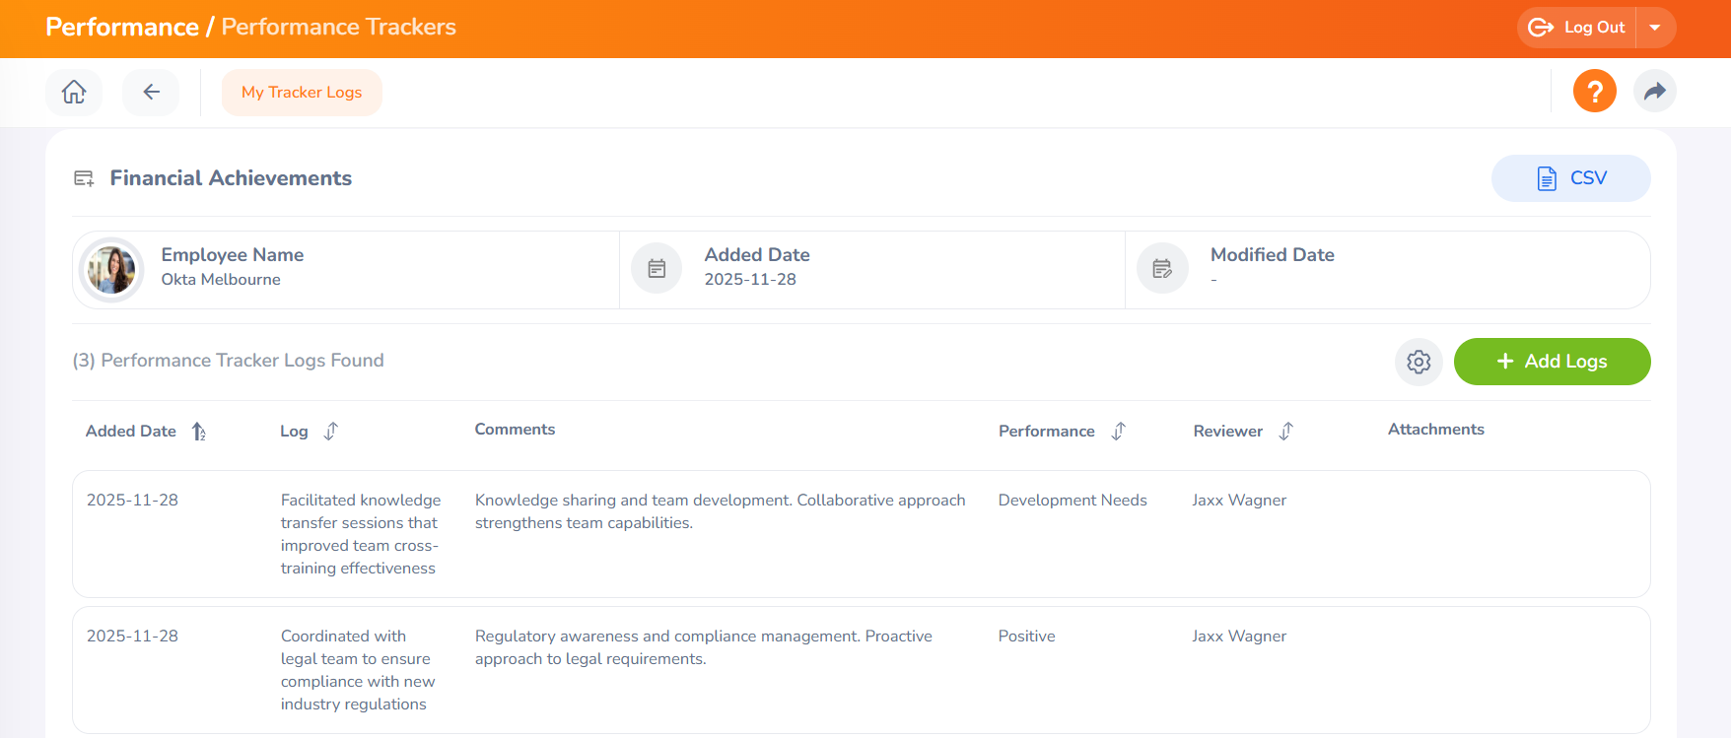This screenshot has width=1731, height=738.
Task: Click the back arrow button
Action: point(151,93)
